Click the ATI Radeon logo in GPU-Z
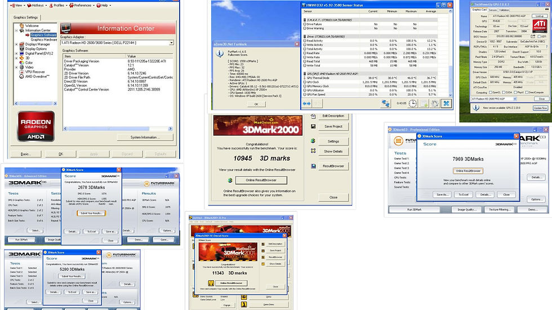 540,26
